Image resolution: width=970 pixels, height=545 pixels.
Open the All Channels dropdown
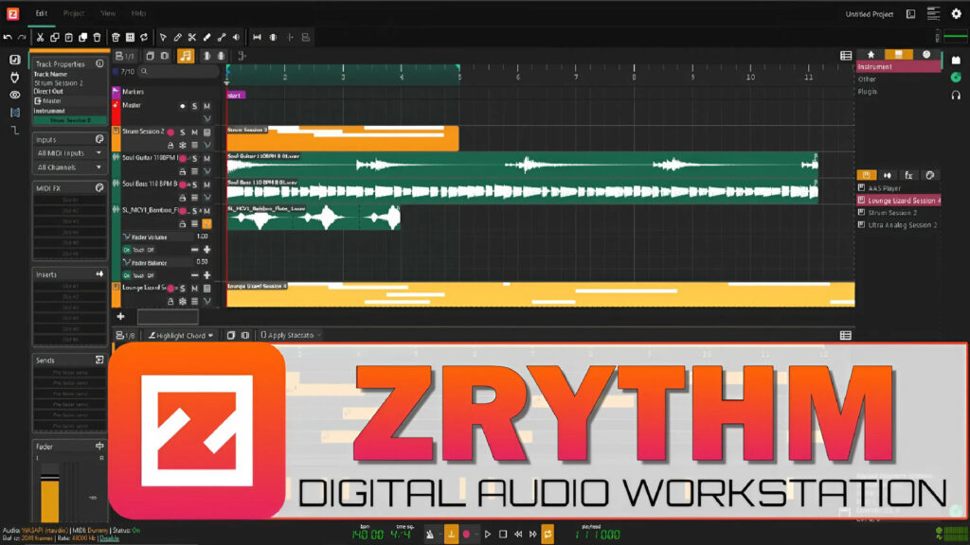pyautogui.click(x=69, y=167)
